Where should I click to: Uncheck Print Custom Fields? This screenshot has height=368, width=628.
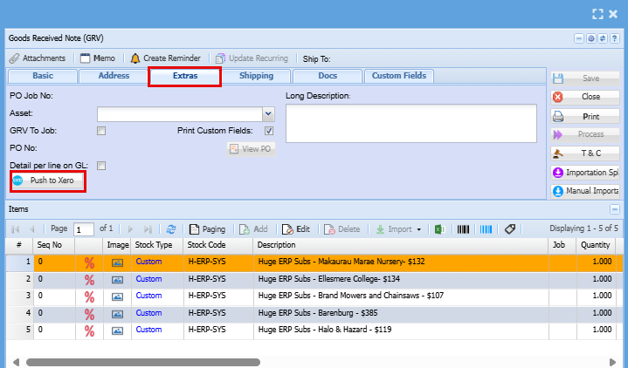(x=269, y=131)
